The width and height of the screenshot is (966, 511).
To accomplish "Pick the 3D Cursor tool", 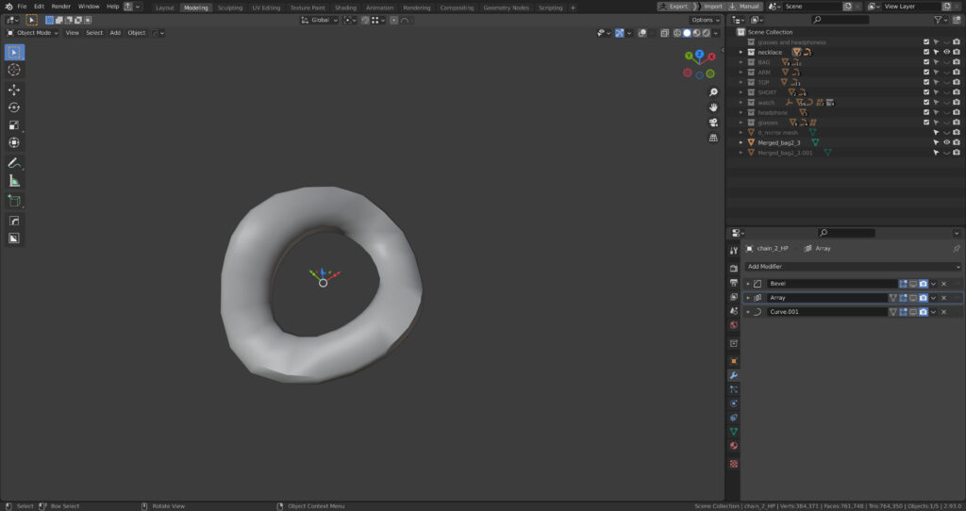I will (14, 70).
